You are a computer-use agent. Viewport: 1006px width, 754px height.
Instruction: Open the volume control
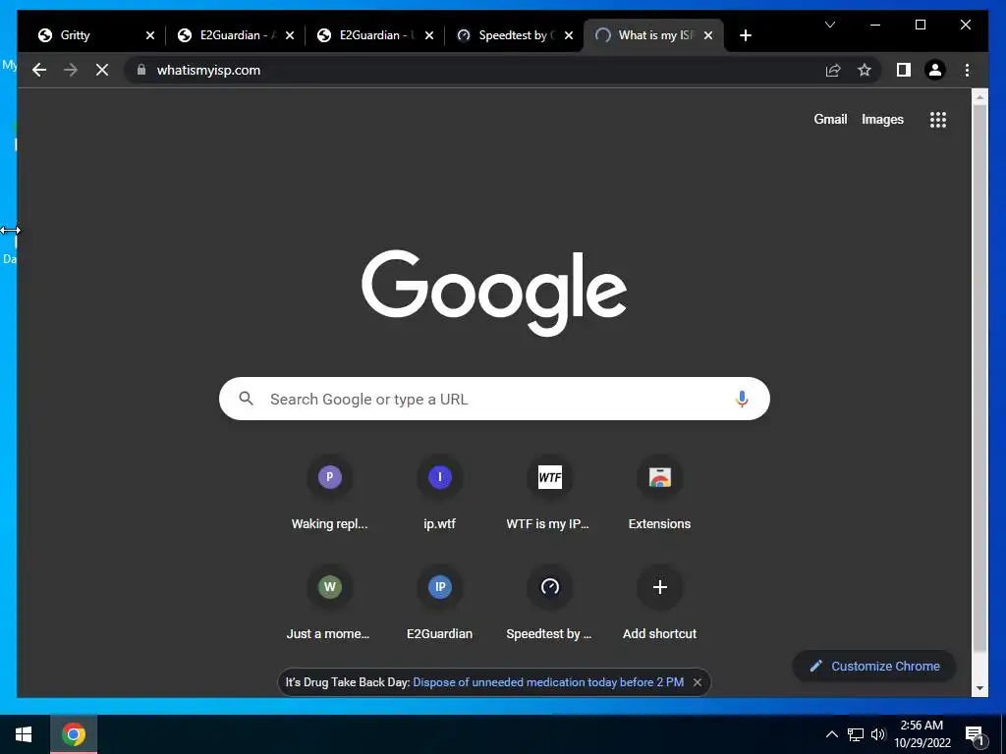(x=878, y=734)
